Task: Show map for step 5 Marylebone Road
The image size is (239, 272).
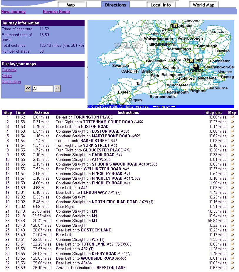Action: [232, 136]
